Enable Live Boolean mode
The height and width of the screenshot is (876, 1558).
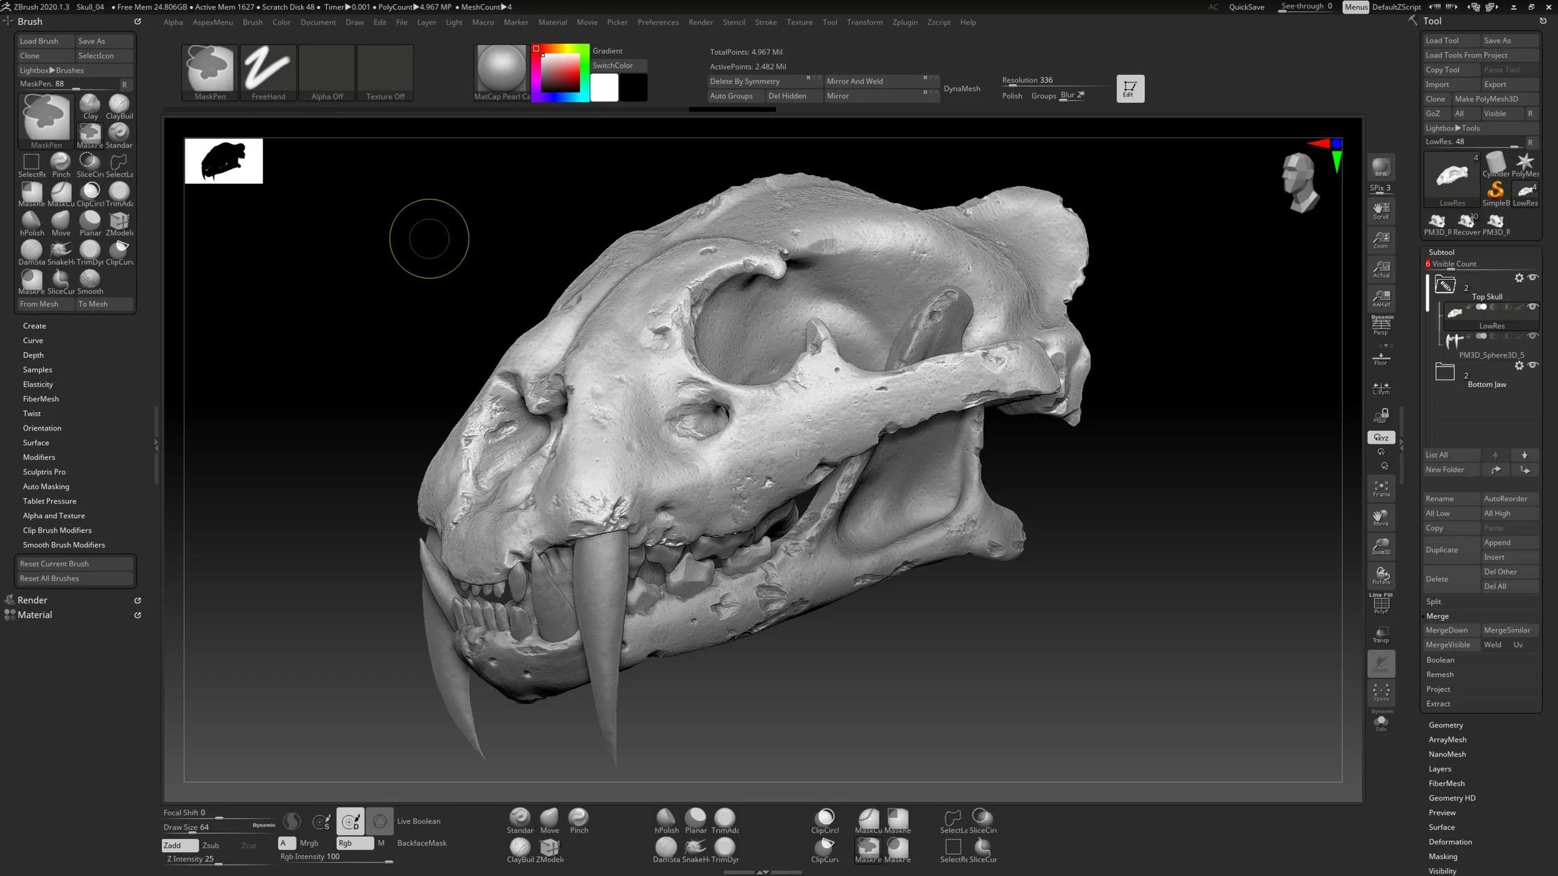[x=380, y=821]
